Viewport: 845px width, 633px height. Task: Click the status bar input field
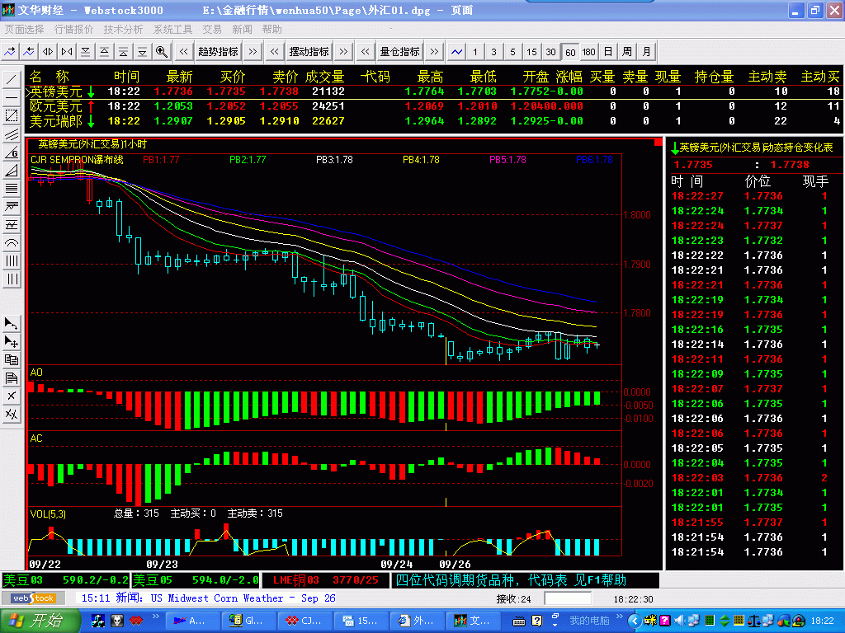point(568,598)
